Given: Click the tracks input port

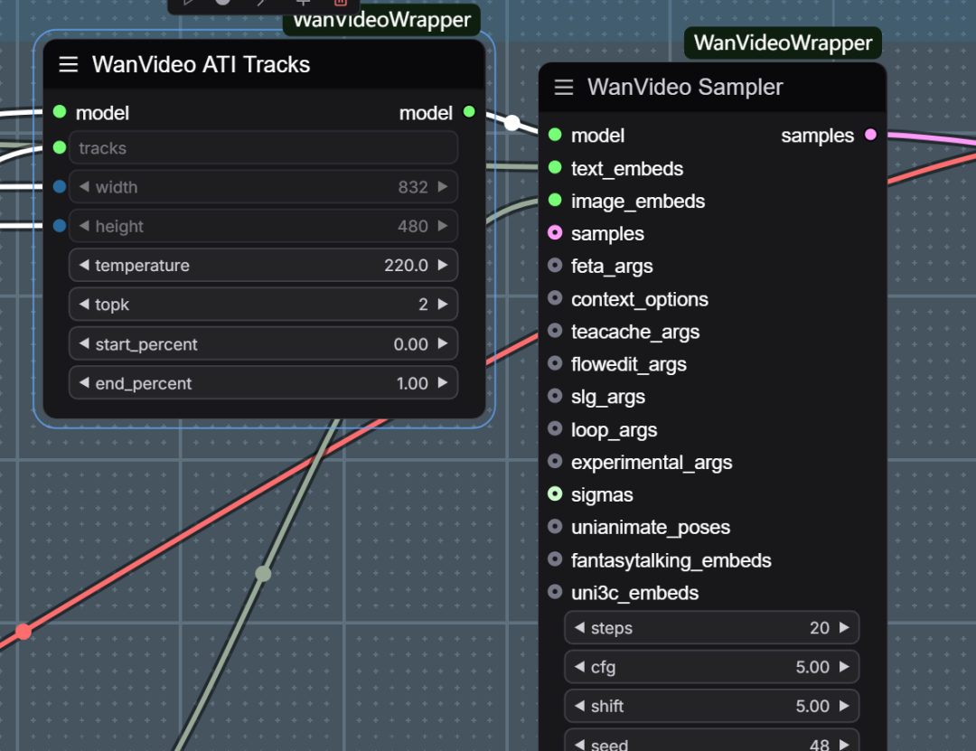Looking at the screenshot, I should (x=60, y=147).
